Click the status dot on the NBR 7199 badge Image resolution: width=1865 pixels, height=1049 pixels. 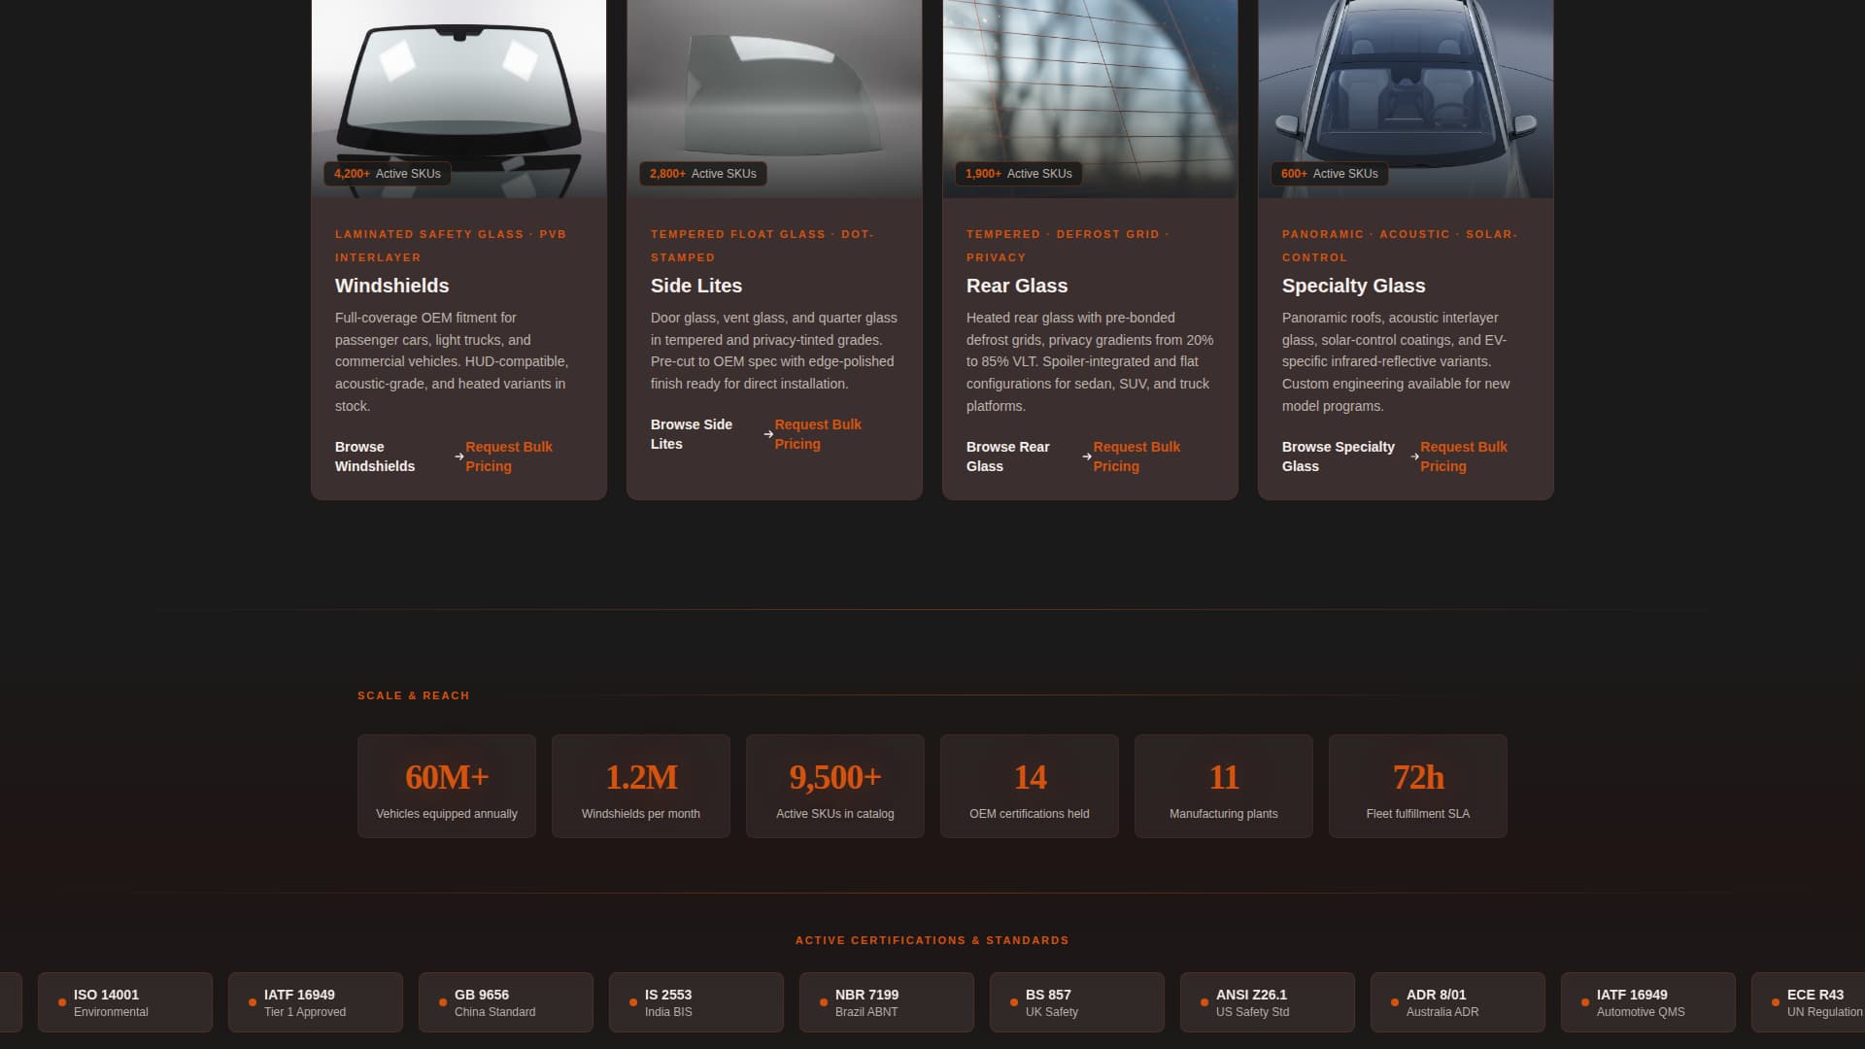(820, 1001)
